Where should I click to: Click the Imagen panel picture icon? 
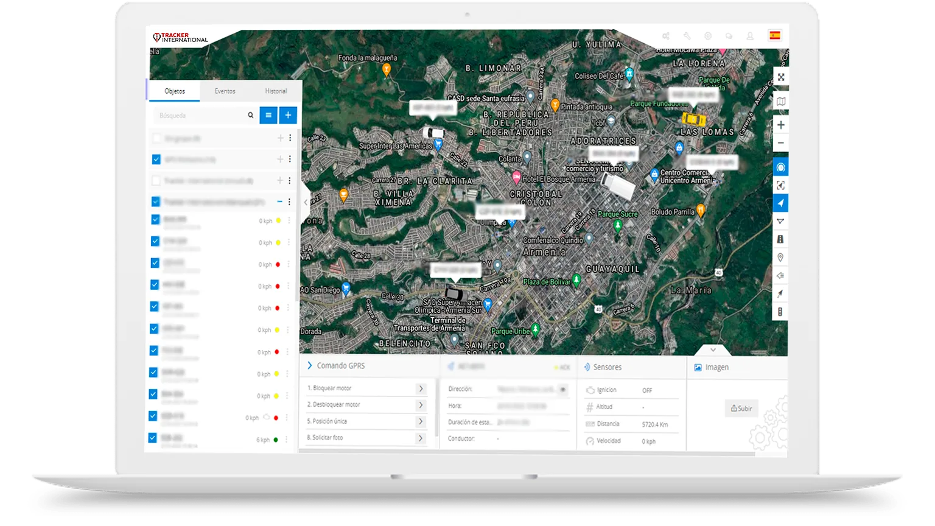click(698, 368)
